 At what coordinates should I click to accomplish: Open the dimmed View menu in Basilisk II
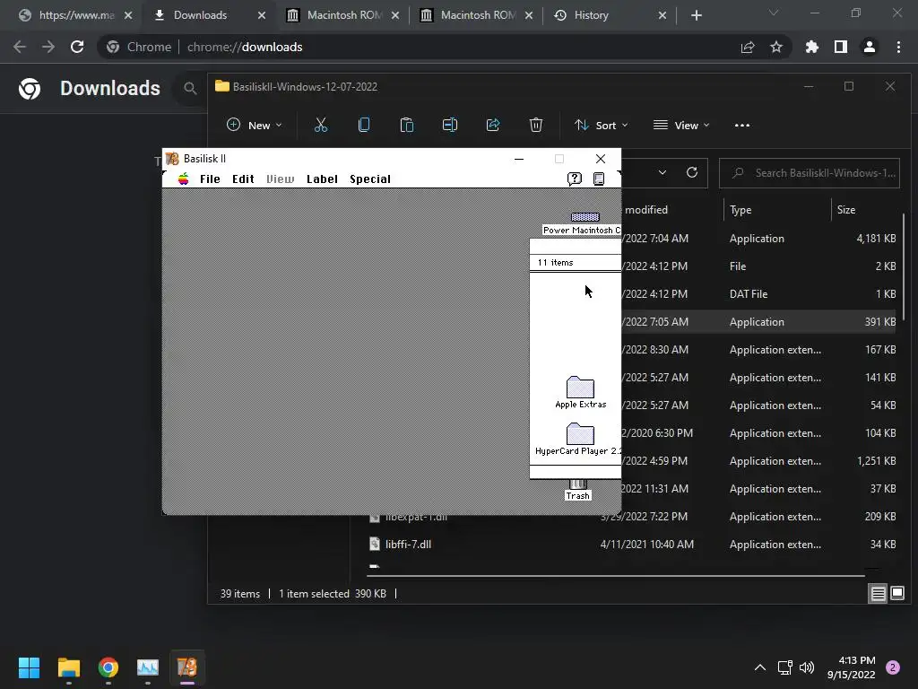click(280, 179)
